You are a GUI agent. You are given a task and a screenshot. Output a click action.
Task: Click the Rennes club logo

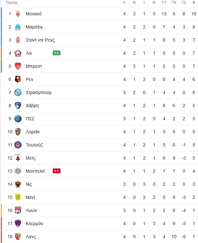[18, 79]
